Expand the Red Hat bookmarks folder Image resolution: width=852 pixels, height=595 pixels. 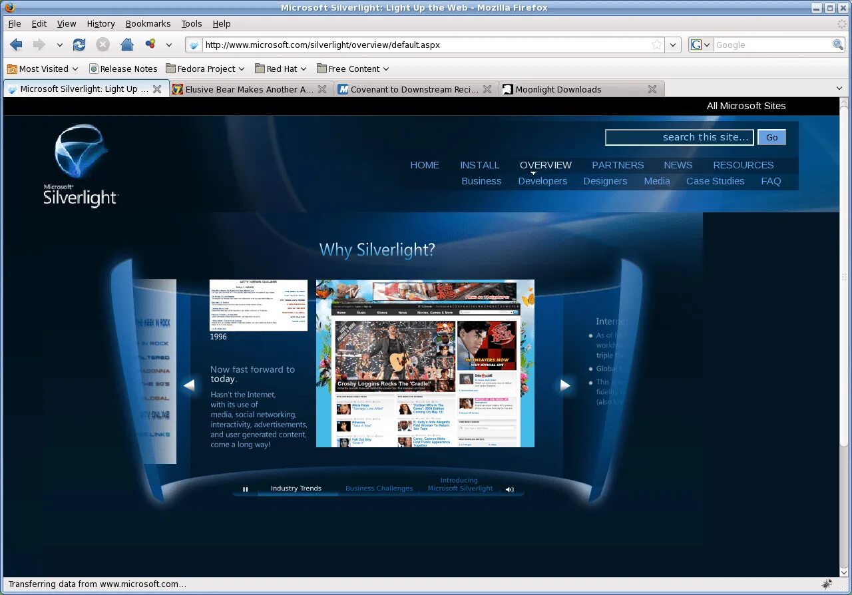[x=281, y=69]
